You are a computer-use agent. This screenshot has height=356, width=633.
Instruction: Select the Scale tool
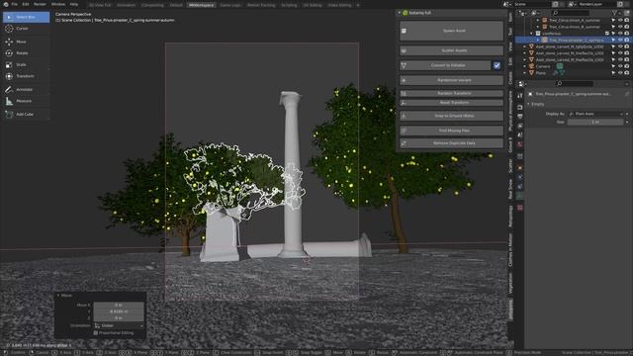(27, 64)
